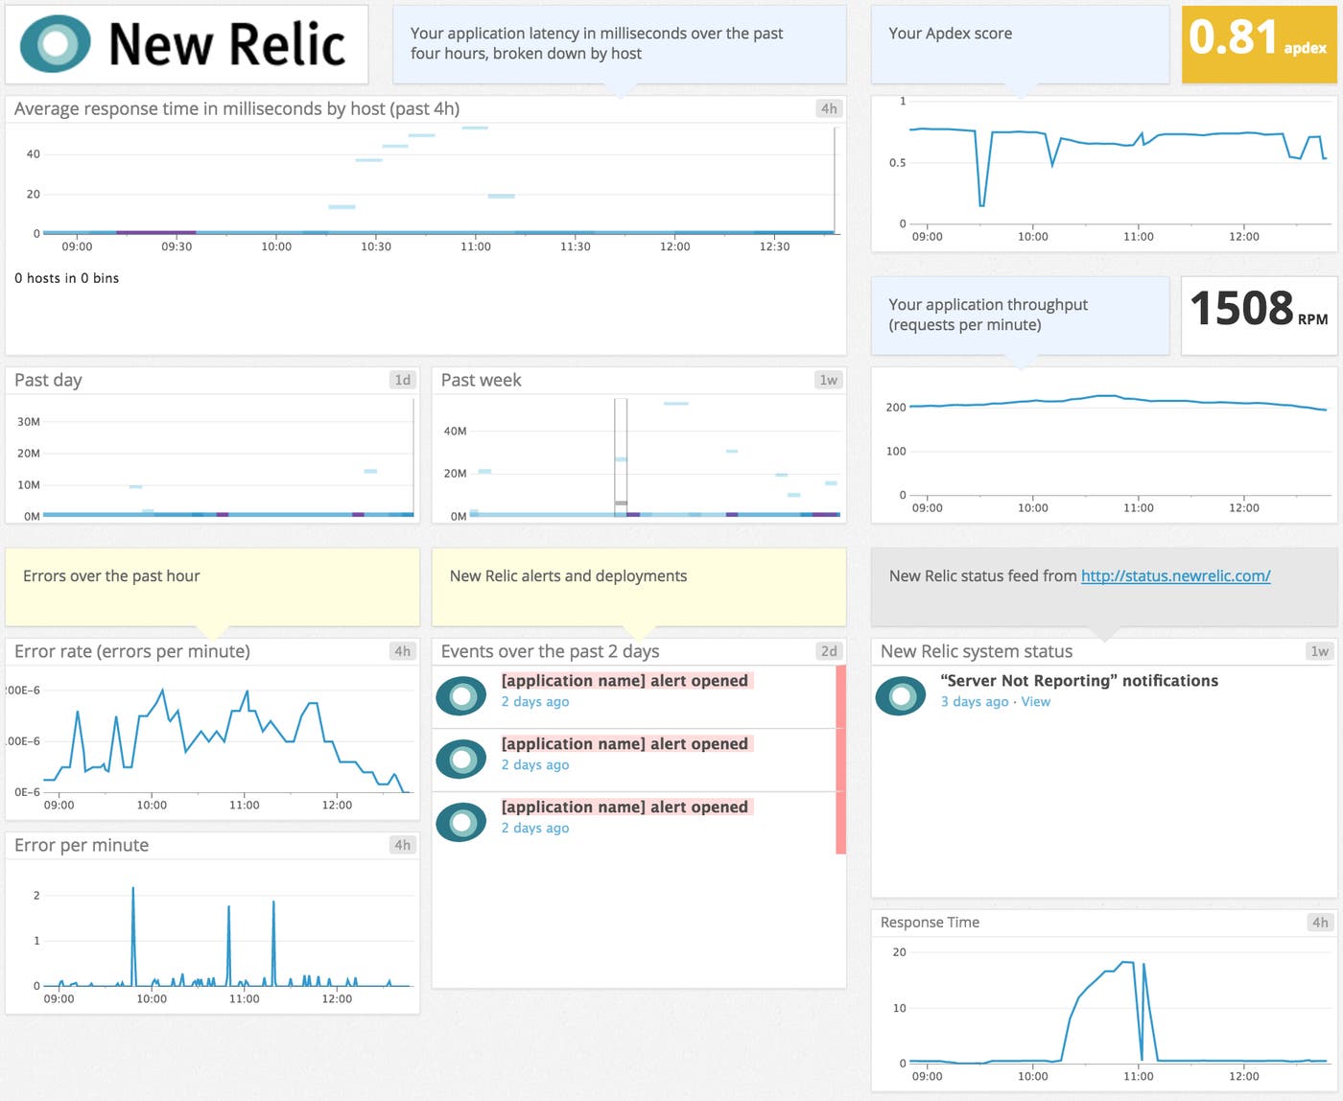This screenshot has width=1343, height=1101.
Task: Open the third '[application name] alert opened' event
Action: click(624, 807)
